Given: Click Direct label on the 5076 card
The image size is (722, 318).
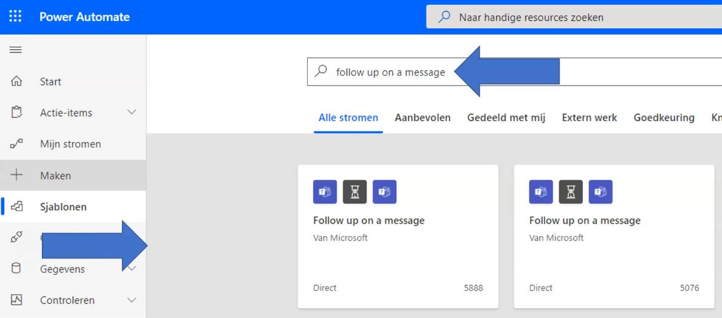Looking at the screenshot, I should 540,288.
